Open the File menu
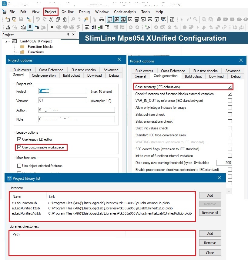The height and width of the screenshot is (260, 248). pos(12,12)
